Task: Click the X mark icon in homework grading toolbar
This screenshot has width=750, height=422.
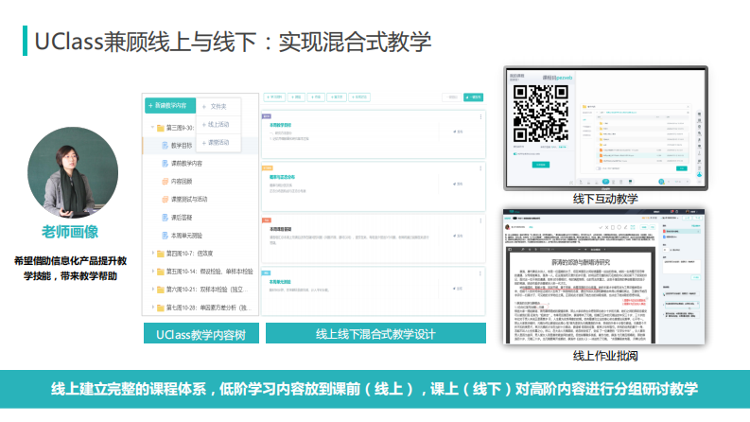Action: pos(607,227)
